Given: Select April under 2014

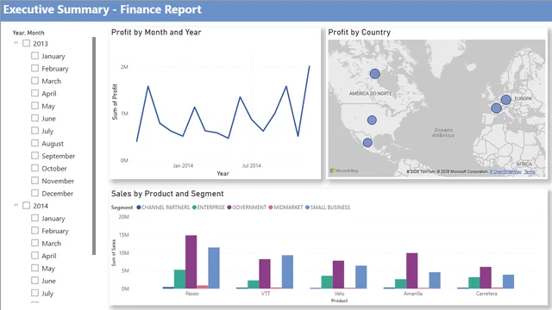Looking at the screenshot, I should tap(34, 255).
